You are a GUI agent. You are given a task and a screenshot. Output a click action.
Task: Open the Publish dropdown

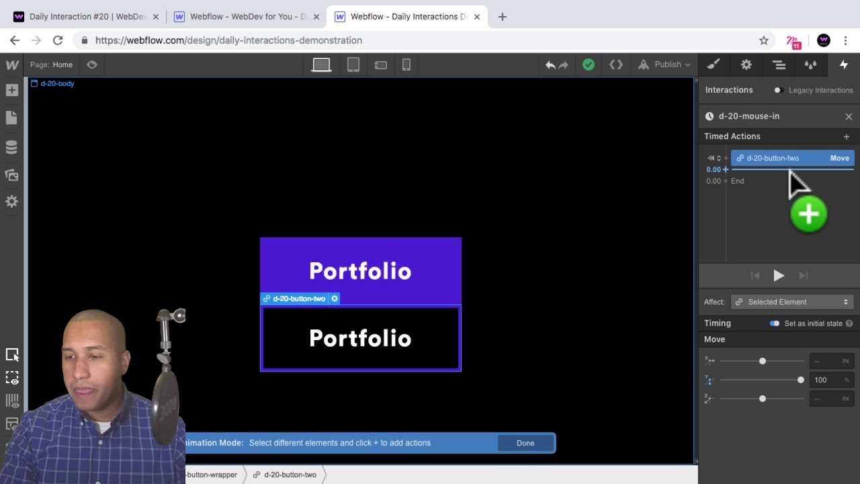(663, 65)
